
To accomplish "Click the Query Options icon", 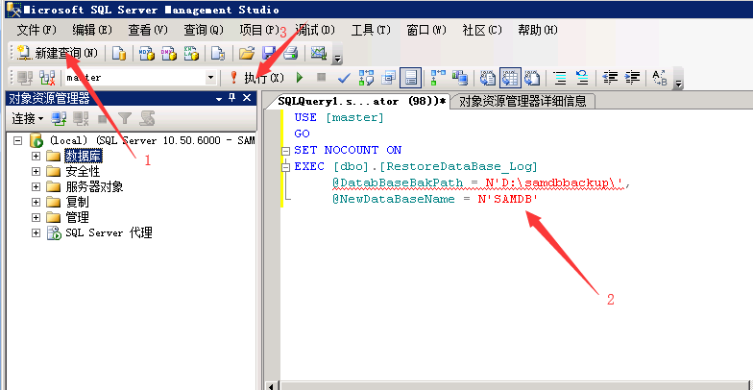I will tap(411, 78).
